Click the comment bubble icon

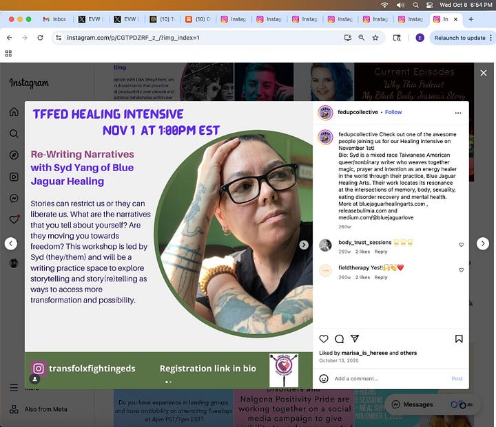pyautogui.click(x=339, y=339)
